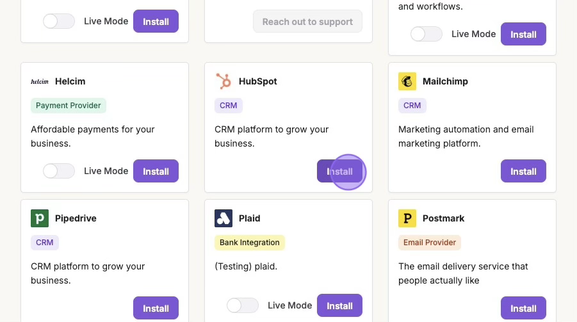Click the Mailchimp logo icon
This screenshot has height=322, width=577.
point(407,81)
